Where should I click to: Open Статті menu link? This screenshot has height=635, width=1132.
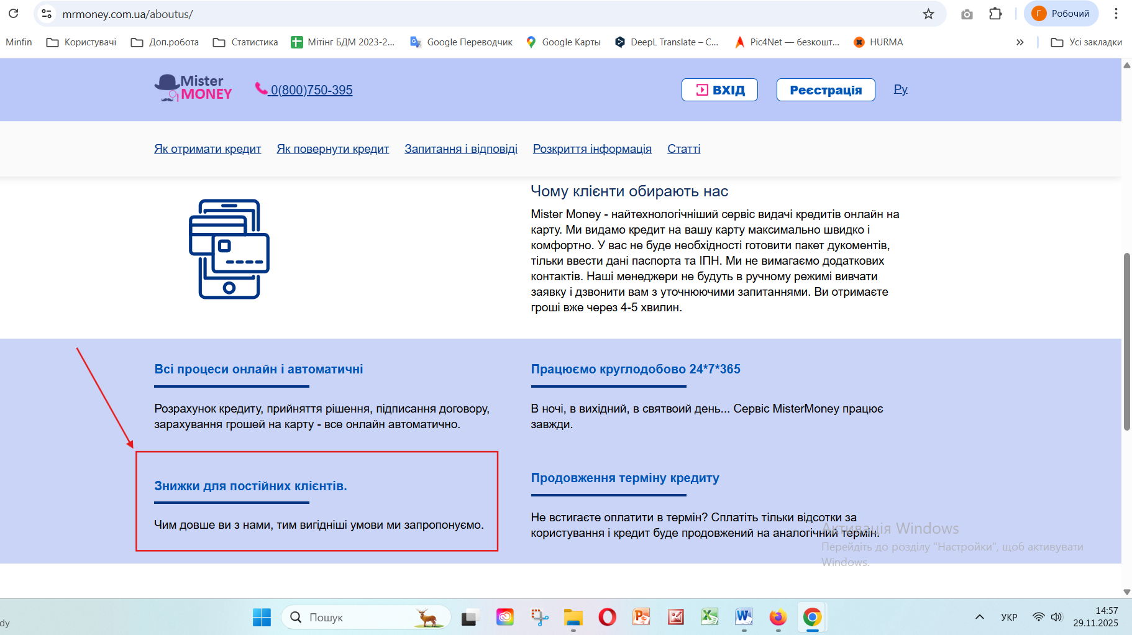point(684,148)
